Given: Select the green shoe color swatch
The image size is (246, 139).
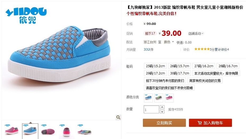Looking at the screenshot, I should point(159,98).
